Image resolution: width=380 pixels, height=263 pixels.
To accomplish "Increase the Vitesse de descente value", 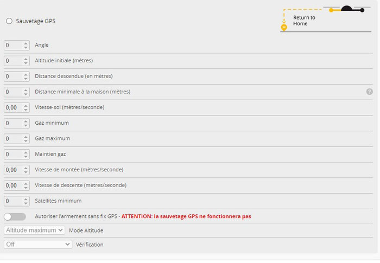I will [26, 184].
